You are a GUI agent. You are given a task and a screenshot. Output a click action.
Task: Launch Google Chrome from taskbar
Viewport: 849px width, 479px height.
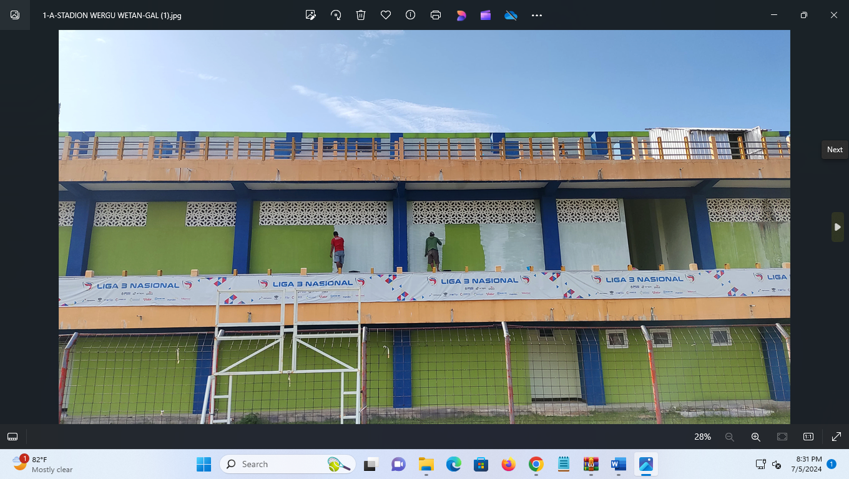tap(536, 464)
